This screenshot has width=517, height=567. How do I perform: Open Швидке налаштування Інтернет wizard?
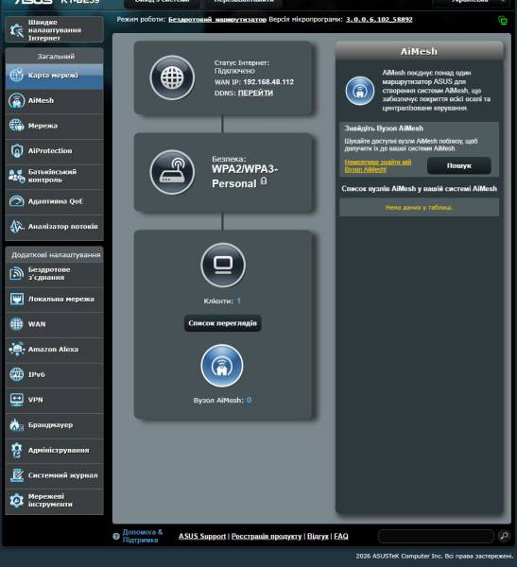tap(55, 30)
